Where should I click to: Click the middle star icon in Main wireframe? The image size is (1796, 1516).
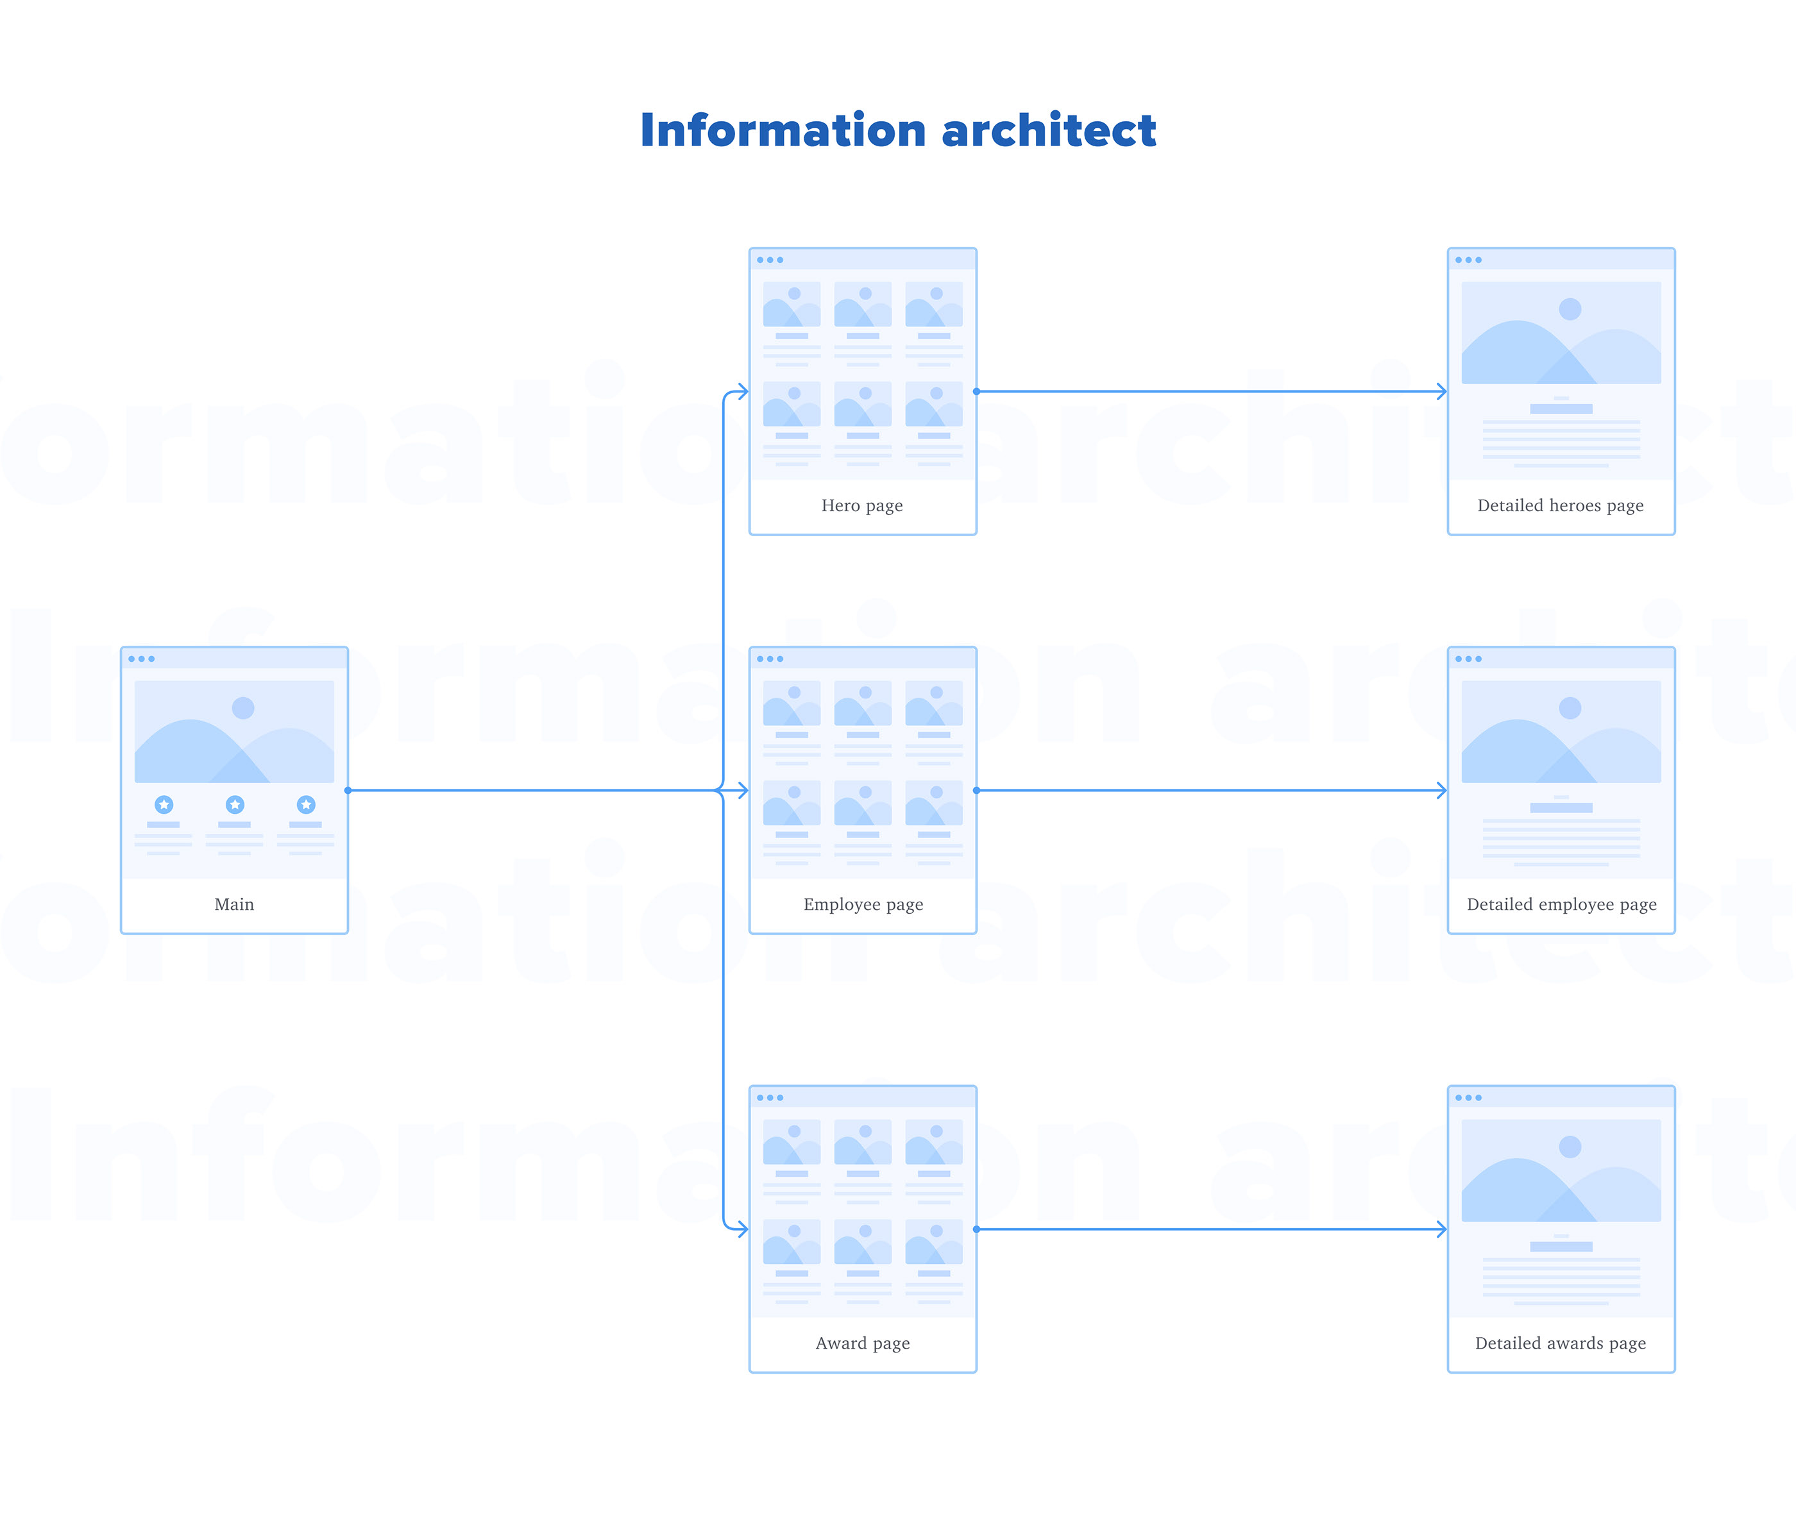coord(235,804)
